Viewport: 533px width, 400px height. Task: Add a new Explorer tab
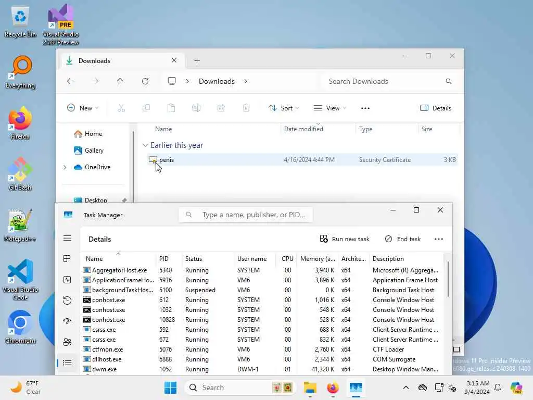[197, 61]
